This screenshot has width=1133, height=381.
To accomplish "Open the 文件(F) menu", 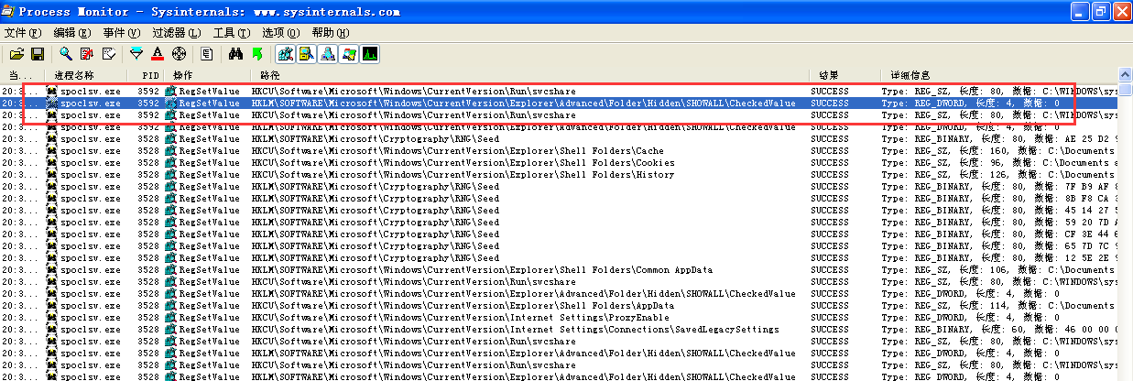I will pos(23,32).
